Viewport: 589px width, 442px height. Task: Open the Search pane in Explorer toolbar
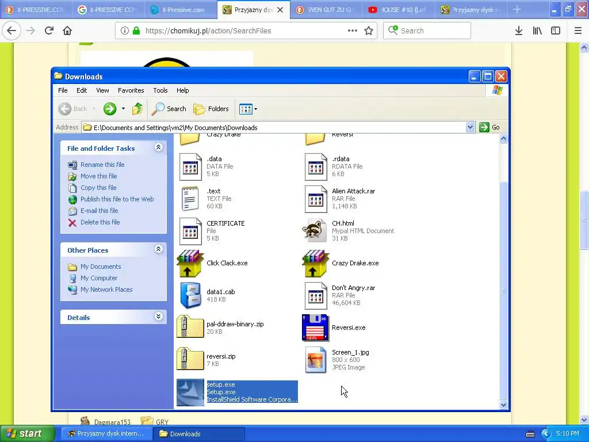point(169,109)
